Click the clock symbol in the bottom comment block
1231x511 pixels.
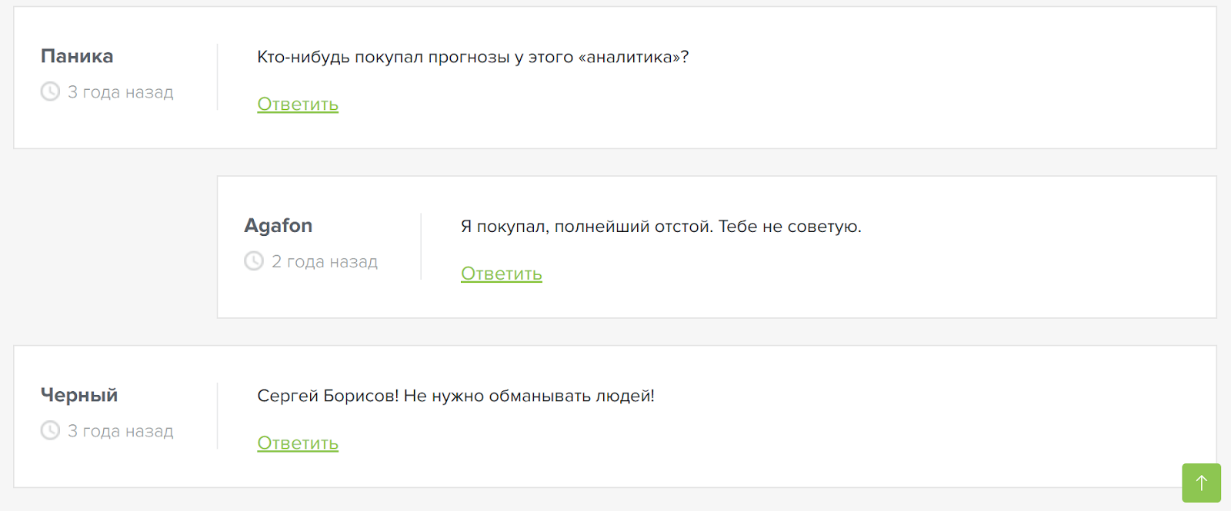tap(50, 431)
